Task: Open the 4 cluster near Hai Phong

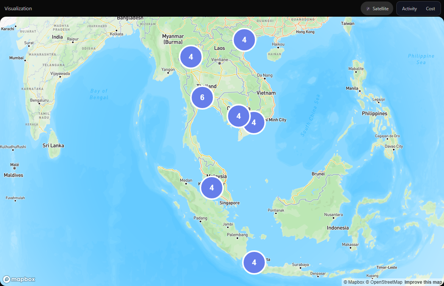Action: pyautogui.click(x=244, y=40)
